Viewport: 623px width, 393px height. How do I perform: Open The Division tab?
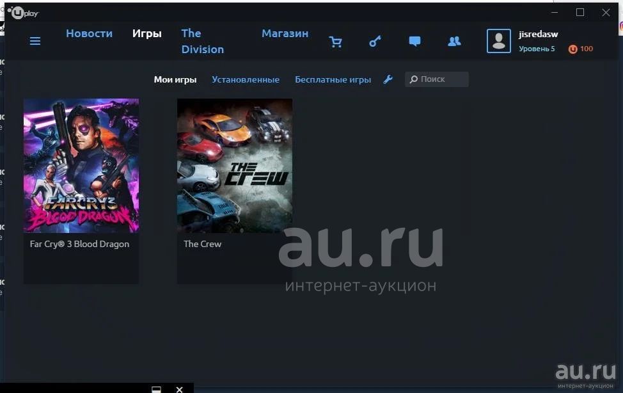203,42
